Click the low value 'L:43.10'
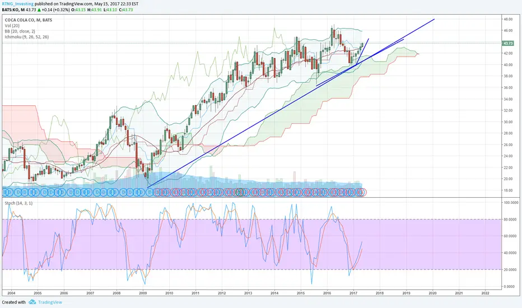Screen dimensions: 522x308 [110, 10]
